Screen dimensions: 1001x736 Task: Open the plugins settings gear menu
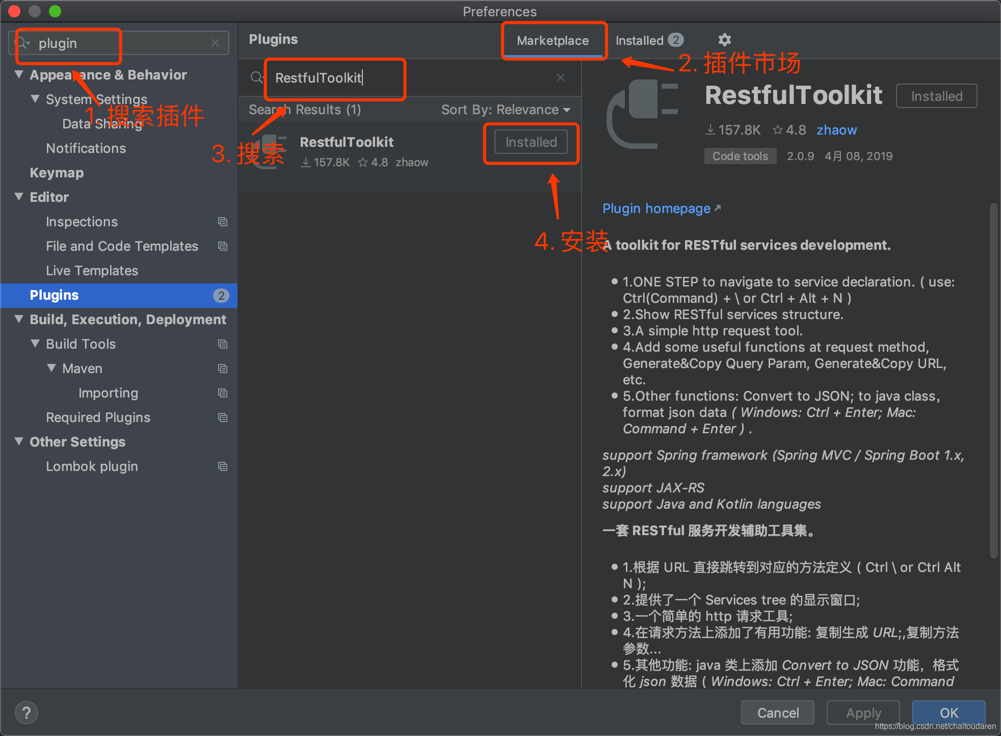pos(724,40)
